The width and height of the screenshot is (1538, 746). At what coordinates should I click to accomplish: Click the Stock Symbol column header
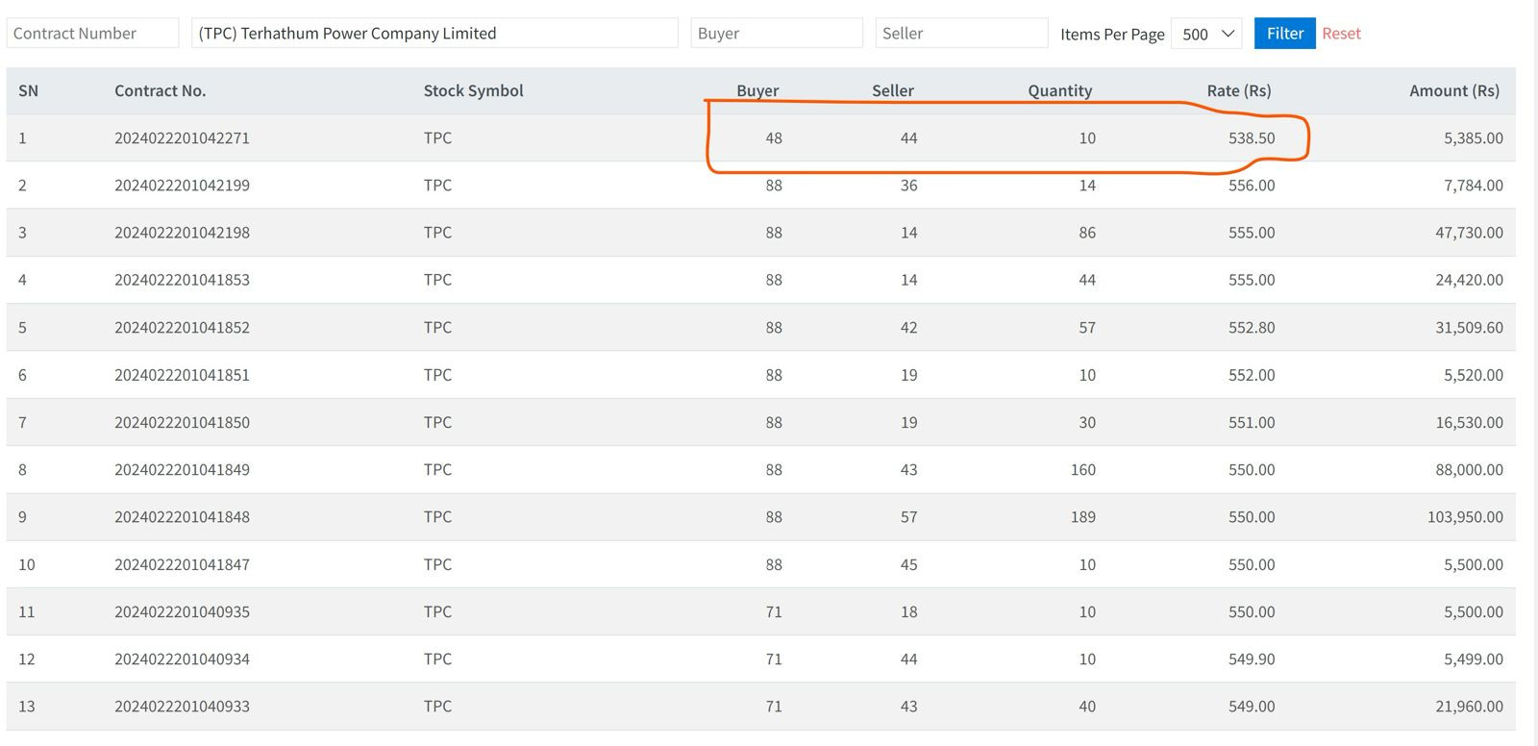[x=474, y=90]
